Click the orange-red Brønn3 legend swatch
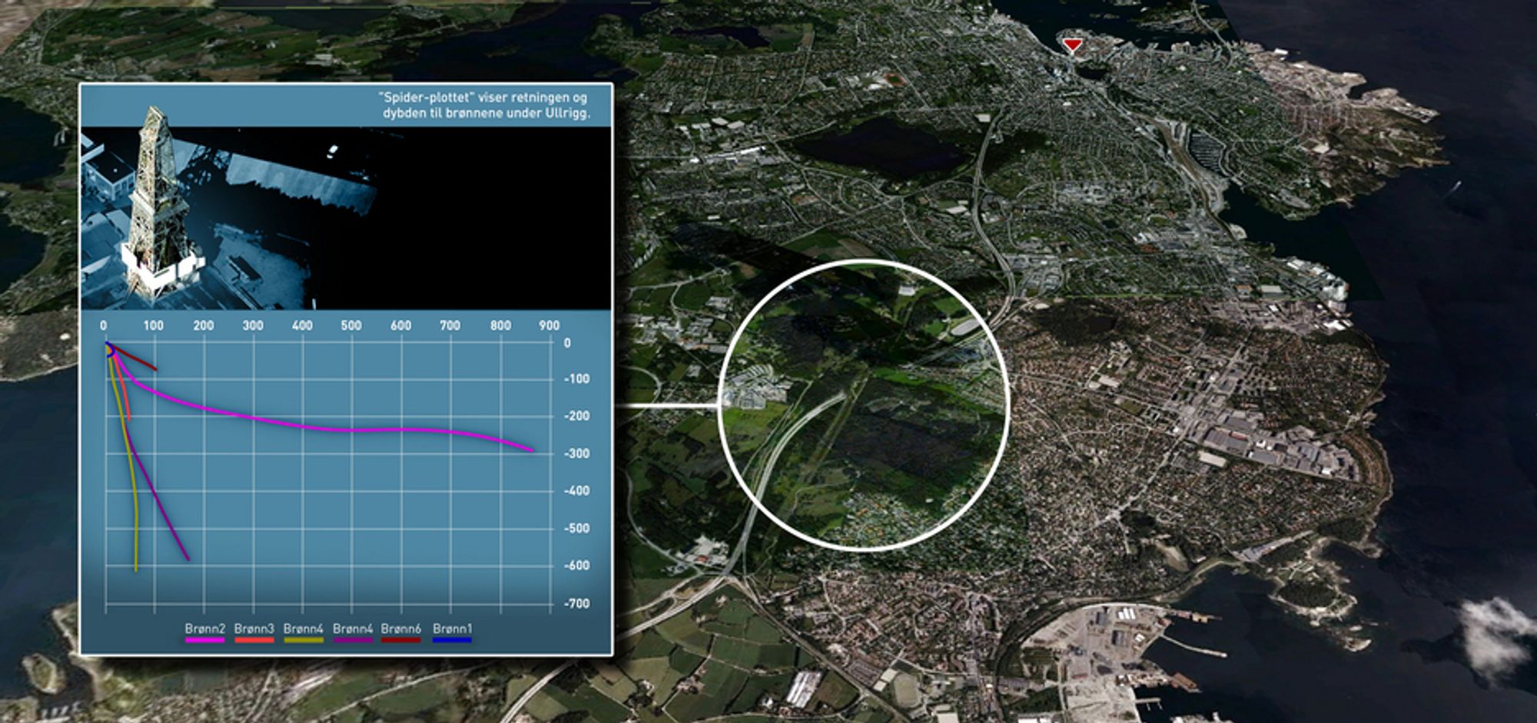The width and height of the screenshot is (1537, 723). pyautogui.click(x=254, y=639)
